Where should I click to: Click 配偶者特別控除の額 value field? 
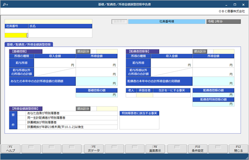(x=213, y=104)
